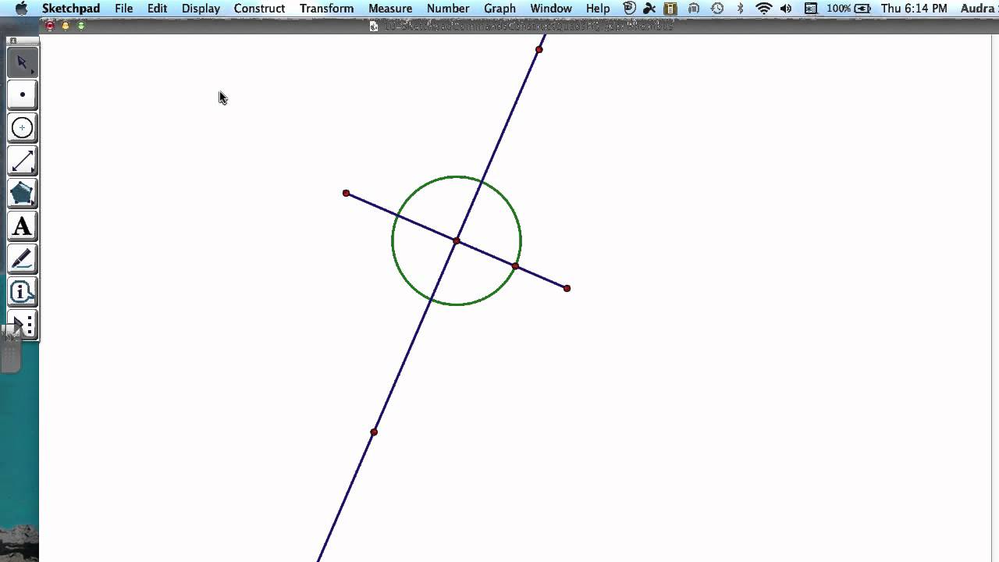The width and height of the screenshot is (999, 562).
Task: Open the Measure menu
Action: coord(390,9)
